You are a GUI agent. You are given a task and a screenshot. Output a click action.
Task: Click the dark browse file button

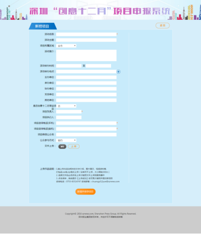click(62, 146)
